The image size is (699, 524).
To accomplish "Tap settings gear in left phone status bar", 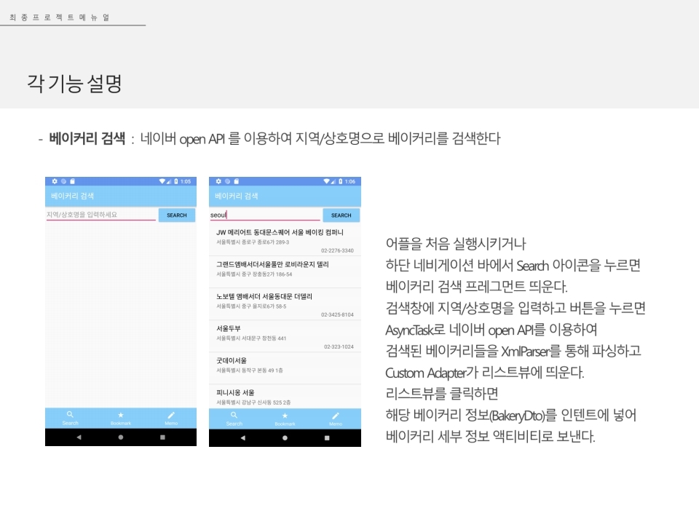I will click(55, 181).
